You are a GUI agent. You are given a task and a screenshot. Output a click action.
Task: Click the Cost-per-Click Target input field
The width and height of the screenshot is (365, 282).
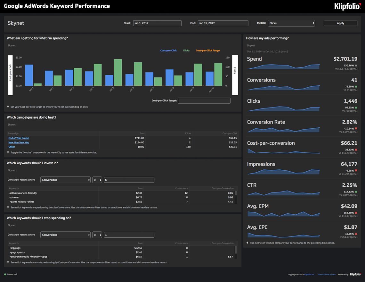click(x=204, y=100)
